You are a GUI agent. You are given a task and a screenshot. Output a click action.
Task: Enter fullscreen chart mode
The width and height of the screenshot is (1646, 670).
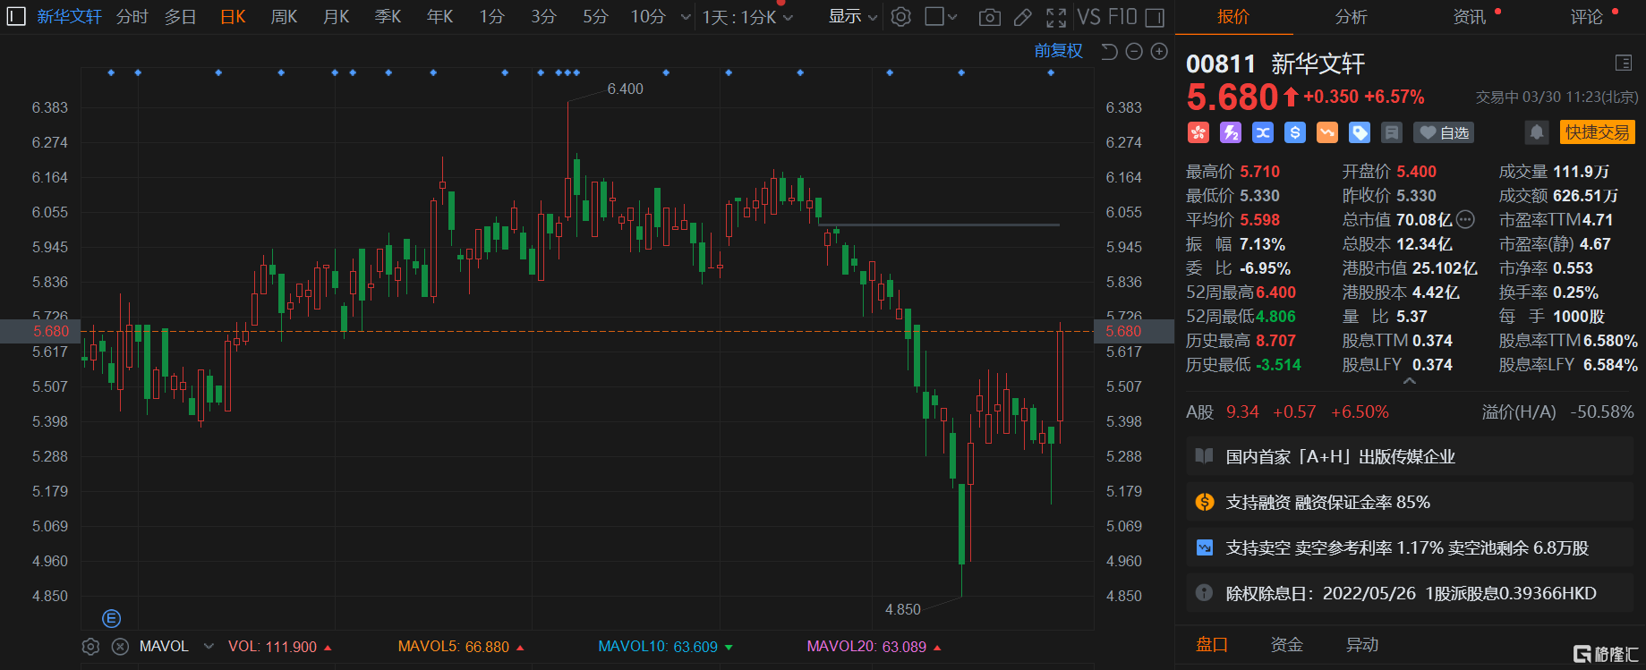pyautogui.click(x=1056, y=17)
